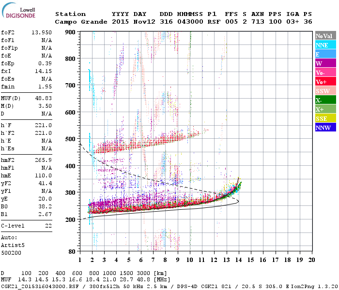Click the year 2015 in header
This screenshot has height=290, width=339.
coord(120,22)
